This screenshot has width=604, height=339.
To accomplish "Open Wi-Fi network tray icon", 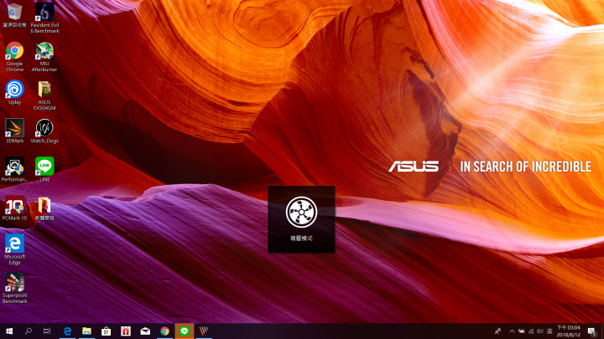I will [531, 331].
